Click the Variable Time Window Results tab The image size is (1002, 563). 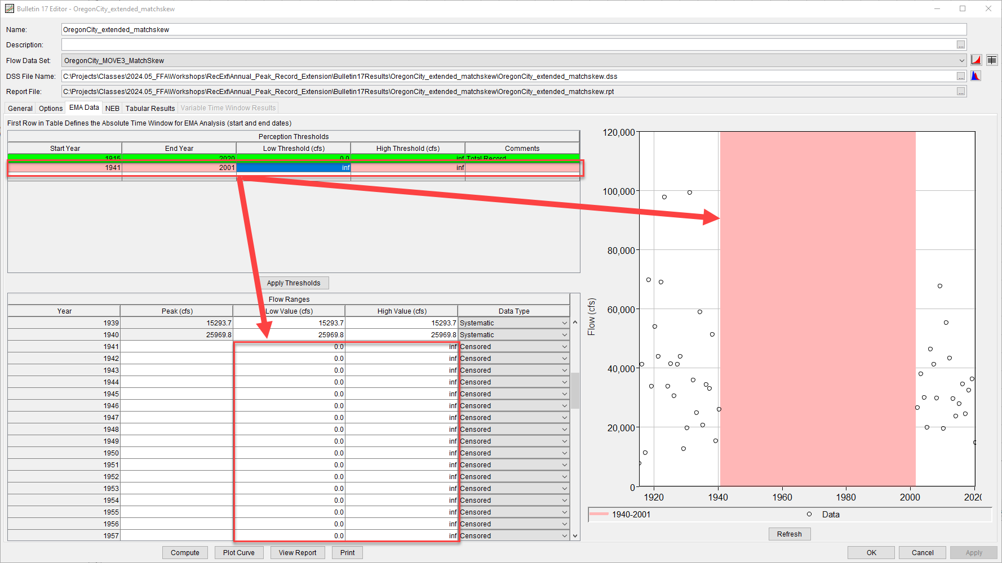(x=228, y=108)
